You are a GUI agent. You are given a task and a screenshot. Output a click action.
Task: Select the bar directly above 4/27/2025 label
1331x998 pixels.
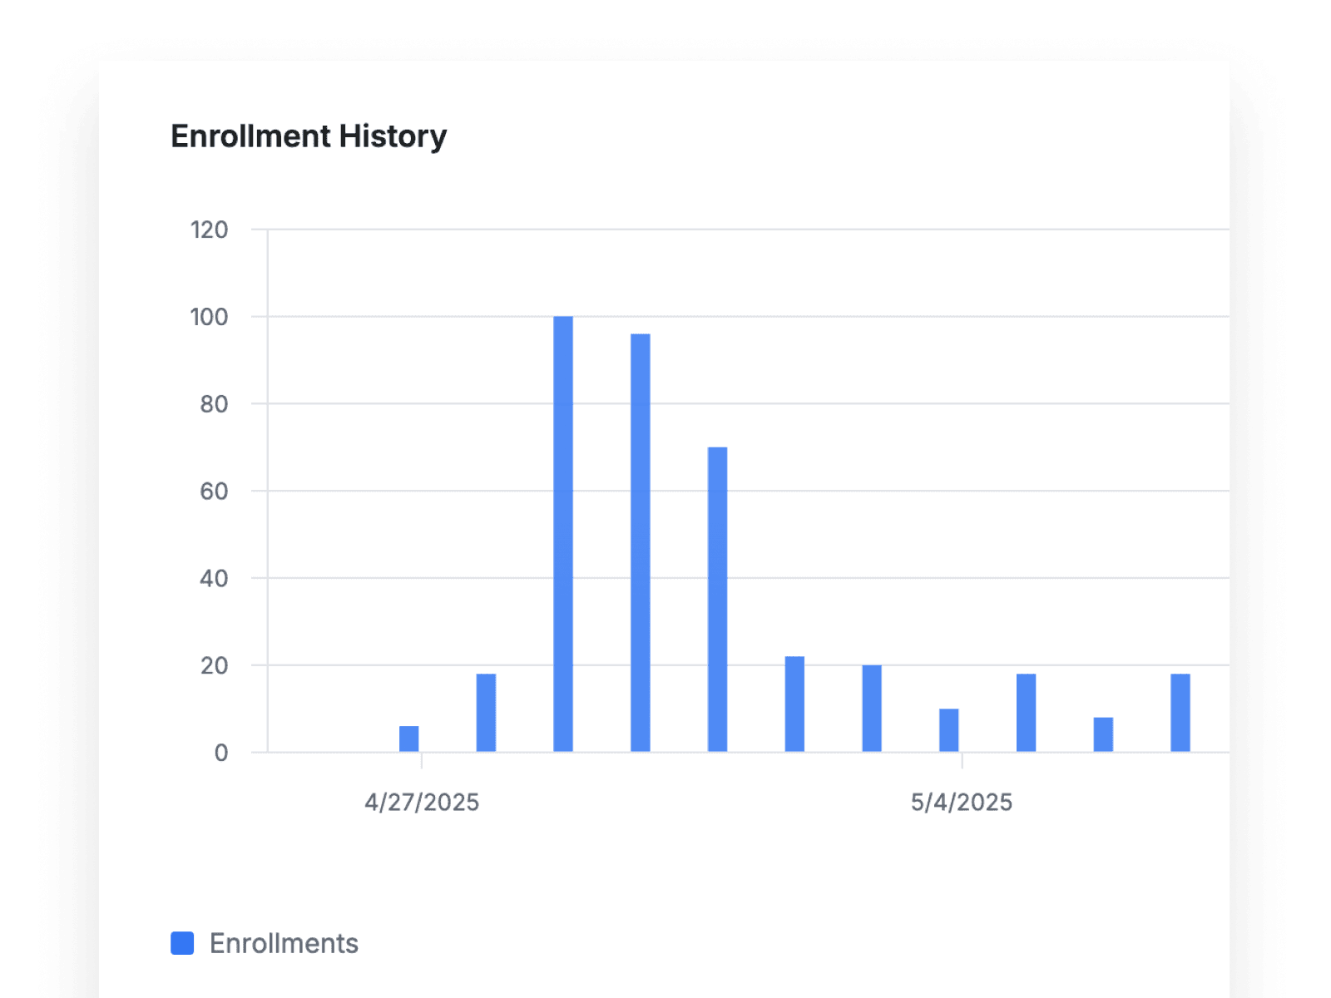point(408,739)
